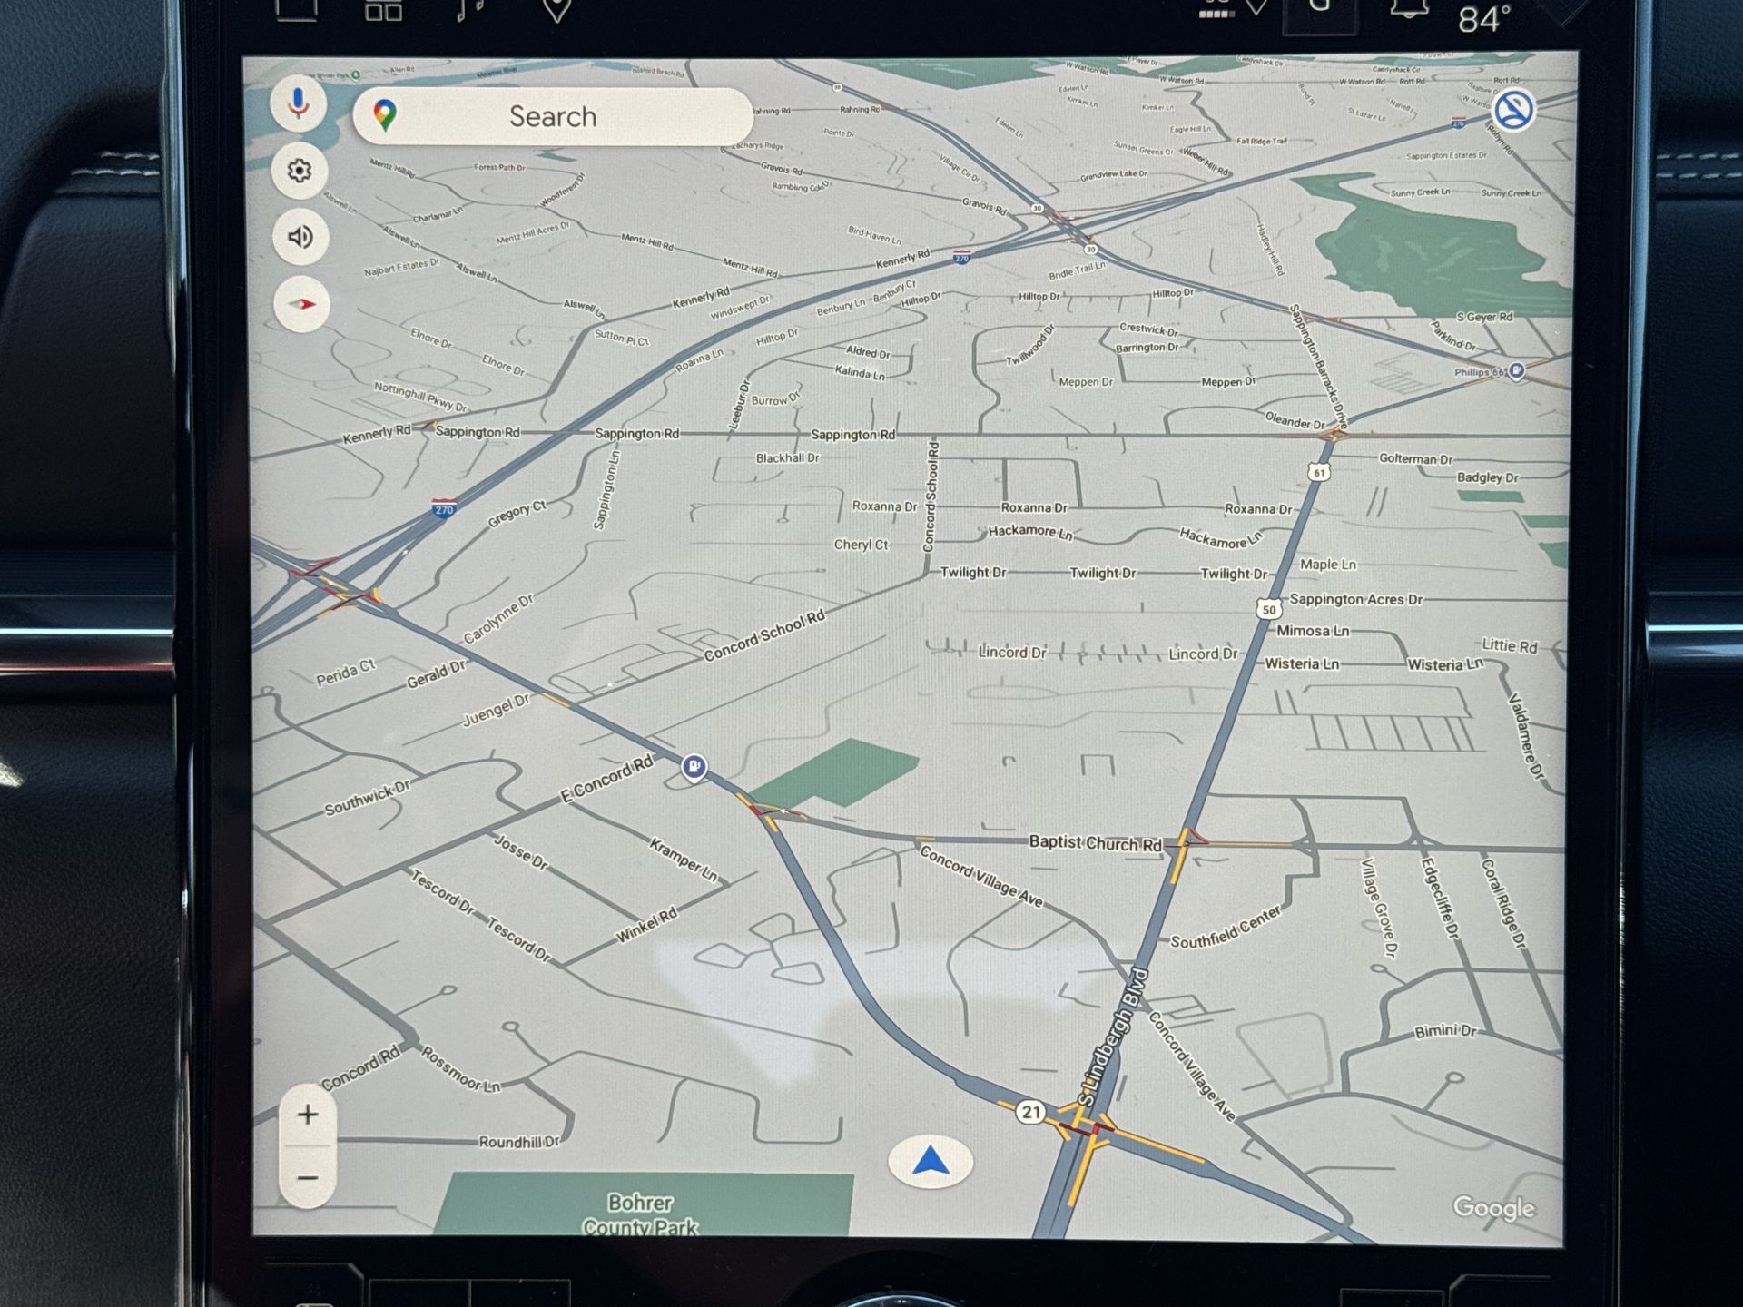Toggle the compass map orientation
The width and height of the screenshot is (1743, 1307).
click(301, 304)
